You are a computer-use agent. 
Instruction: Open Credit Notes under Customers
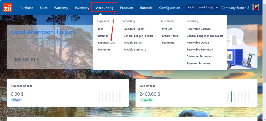[170, 36]
